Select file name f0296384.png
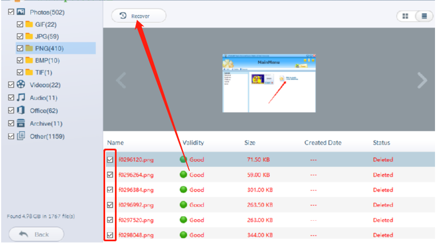439x243 pixels. pyautogui.click(x=136, y=190)
